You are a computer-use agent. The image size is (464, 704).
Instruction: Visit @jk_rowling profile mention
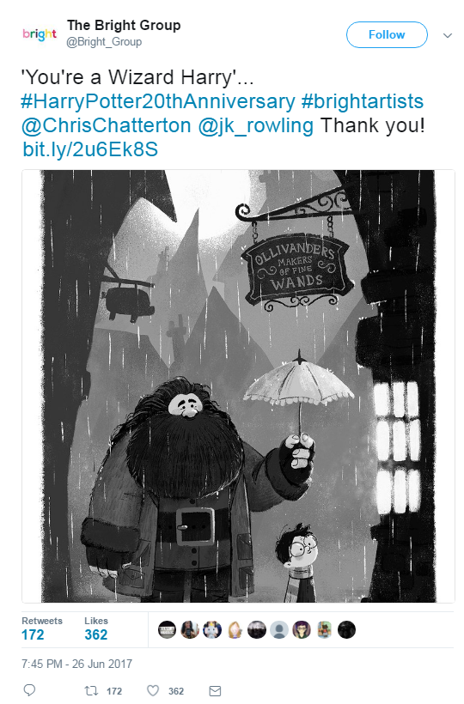(255, 125)
